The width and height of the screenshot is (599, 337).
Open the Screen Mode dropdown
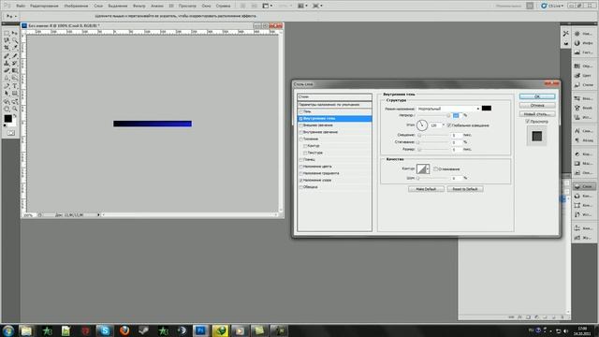click(318, 6)
